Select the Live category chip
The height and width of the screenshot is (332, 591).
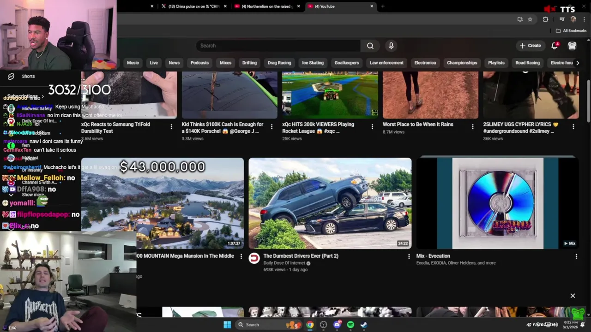(x=154, y=63)
